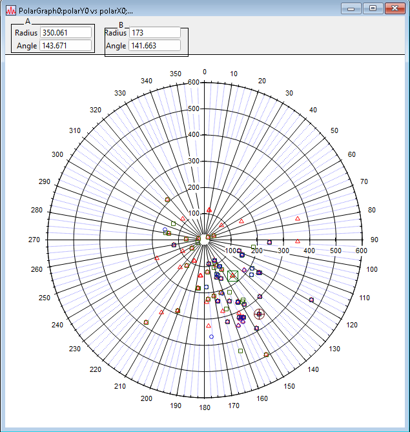Click the 0 degree angle label
This screenshot has width=410, height=432.
pyautogui.click(x=205, y=72)
